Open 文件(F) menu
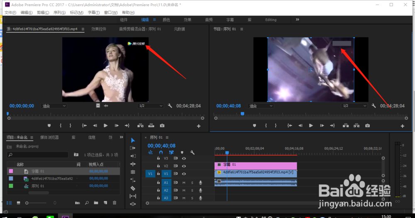This screenshot has width=415, height=218. [10, 12]
